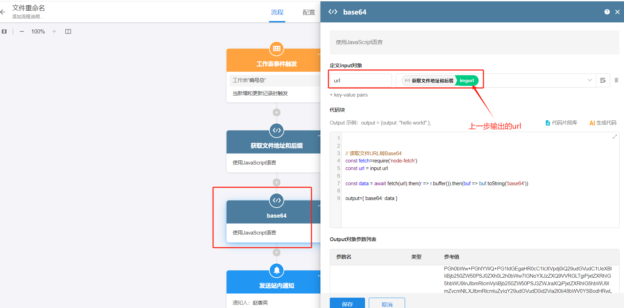This screenshot has width=624, height=308.
Task: Open the worksheet event trigger node icon
Action: 277,49
